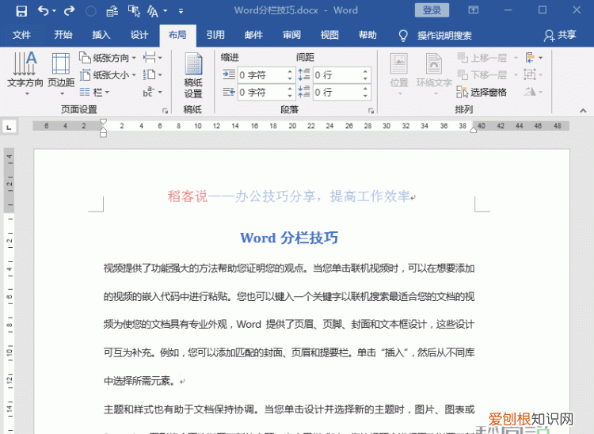Viewport: 594px width, 434px height.
Task: Click paragraph line ending 中选择所需元素
Action: pos(139,381)
